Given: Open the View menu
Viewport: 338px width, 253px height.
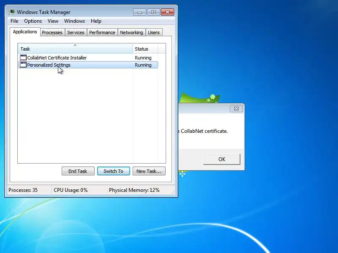Looking at the screenshot, I should coord(53,21).
